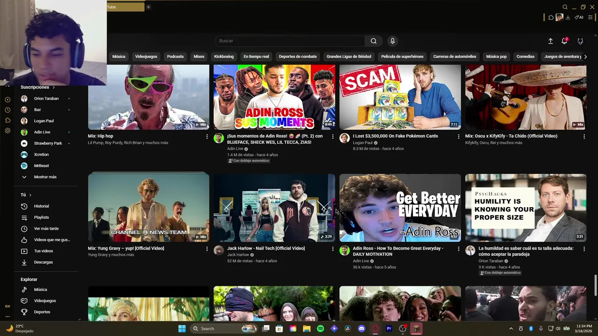Viewport: 598px width, 336px height.
Task: Open the Windows Start button
Action: [182, 329]
